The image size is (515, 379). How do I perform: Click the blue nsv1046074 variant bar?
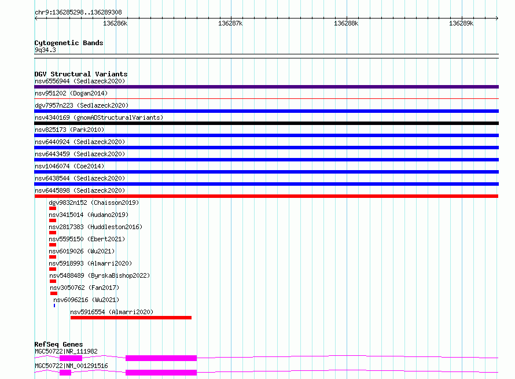[x=266, y=172]
